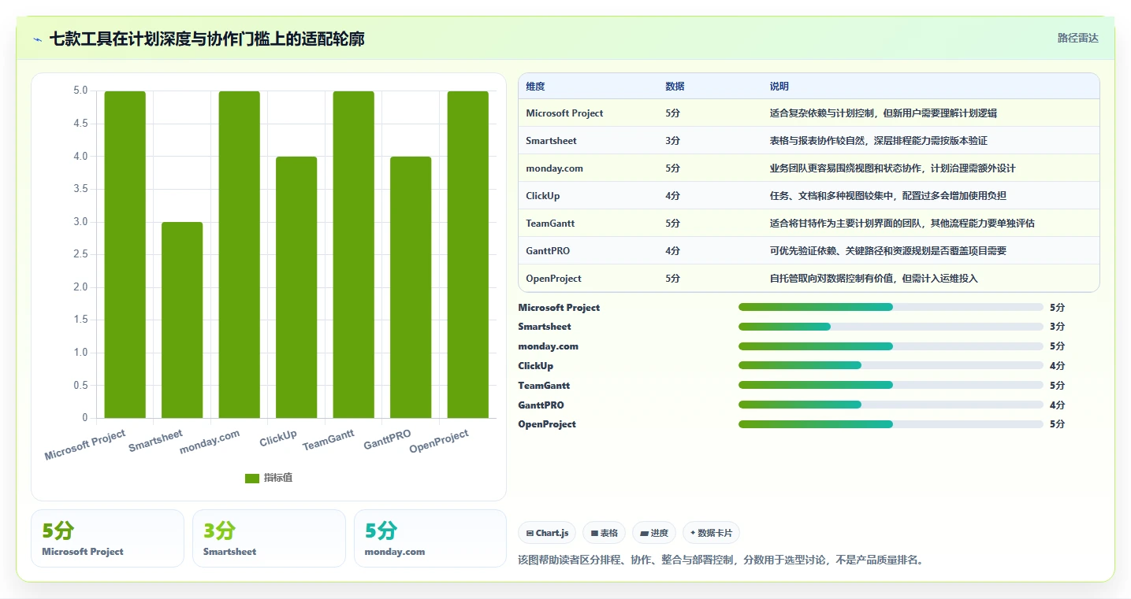Click the 3分 cell in Smartsheet row
Screen dimensions: 1131x599
point(672,141)
